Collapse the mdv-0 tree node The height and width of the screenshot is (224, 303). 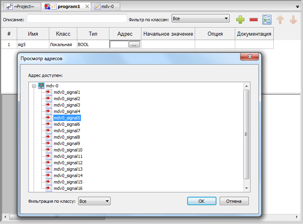point(34,86)
